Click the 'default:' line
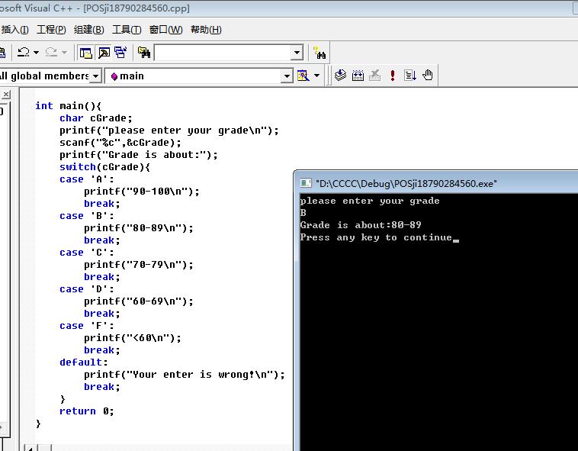This screenshot has height=451, width=578. 83,362
